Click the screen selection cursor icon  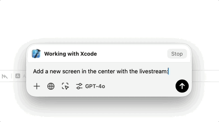65,86
